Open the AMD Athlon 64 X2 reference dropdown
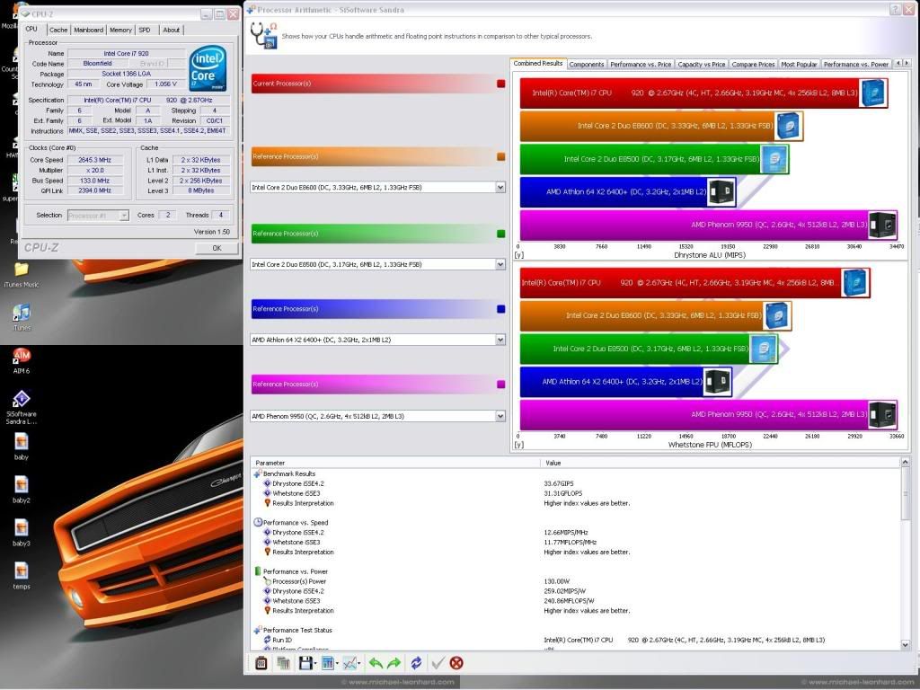The width and height of the screenshot is (920, 690). 500,340
